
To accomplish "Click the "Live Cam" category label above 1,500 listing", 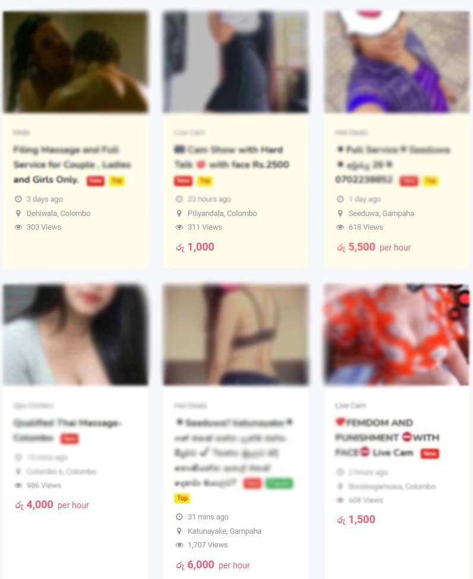I will coord(350,405).
